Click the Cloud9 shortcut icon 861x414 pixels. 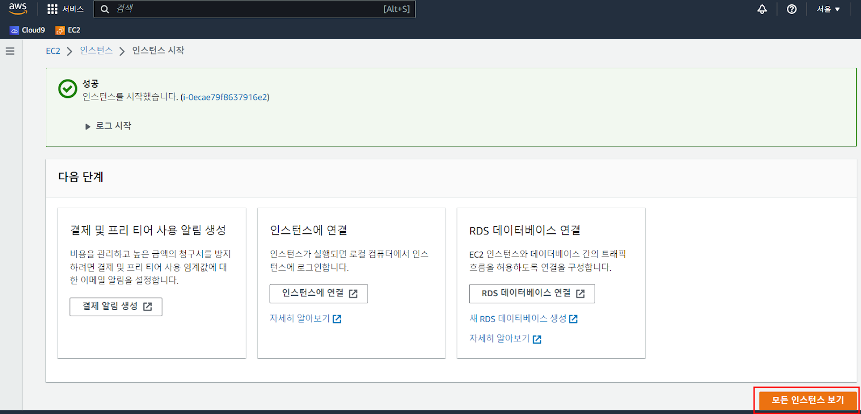click(15, 30)
